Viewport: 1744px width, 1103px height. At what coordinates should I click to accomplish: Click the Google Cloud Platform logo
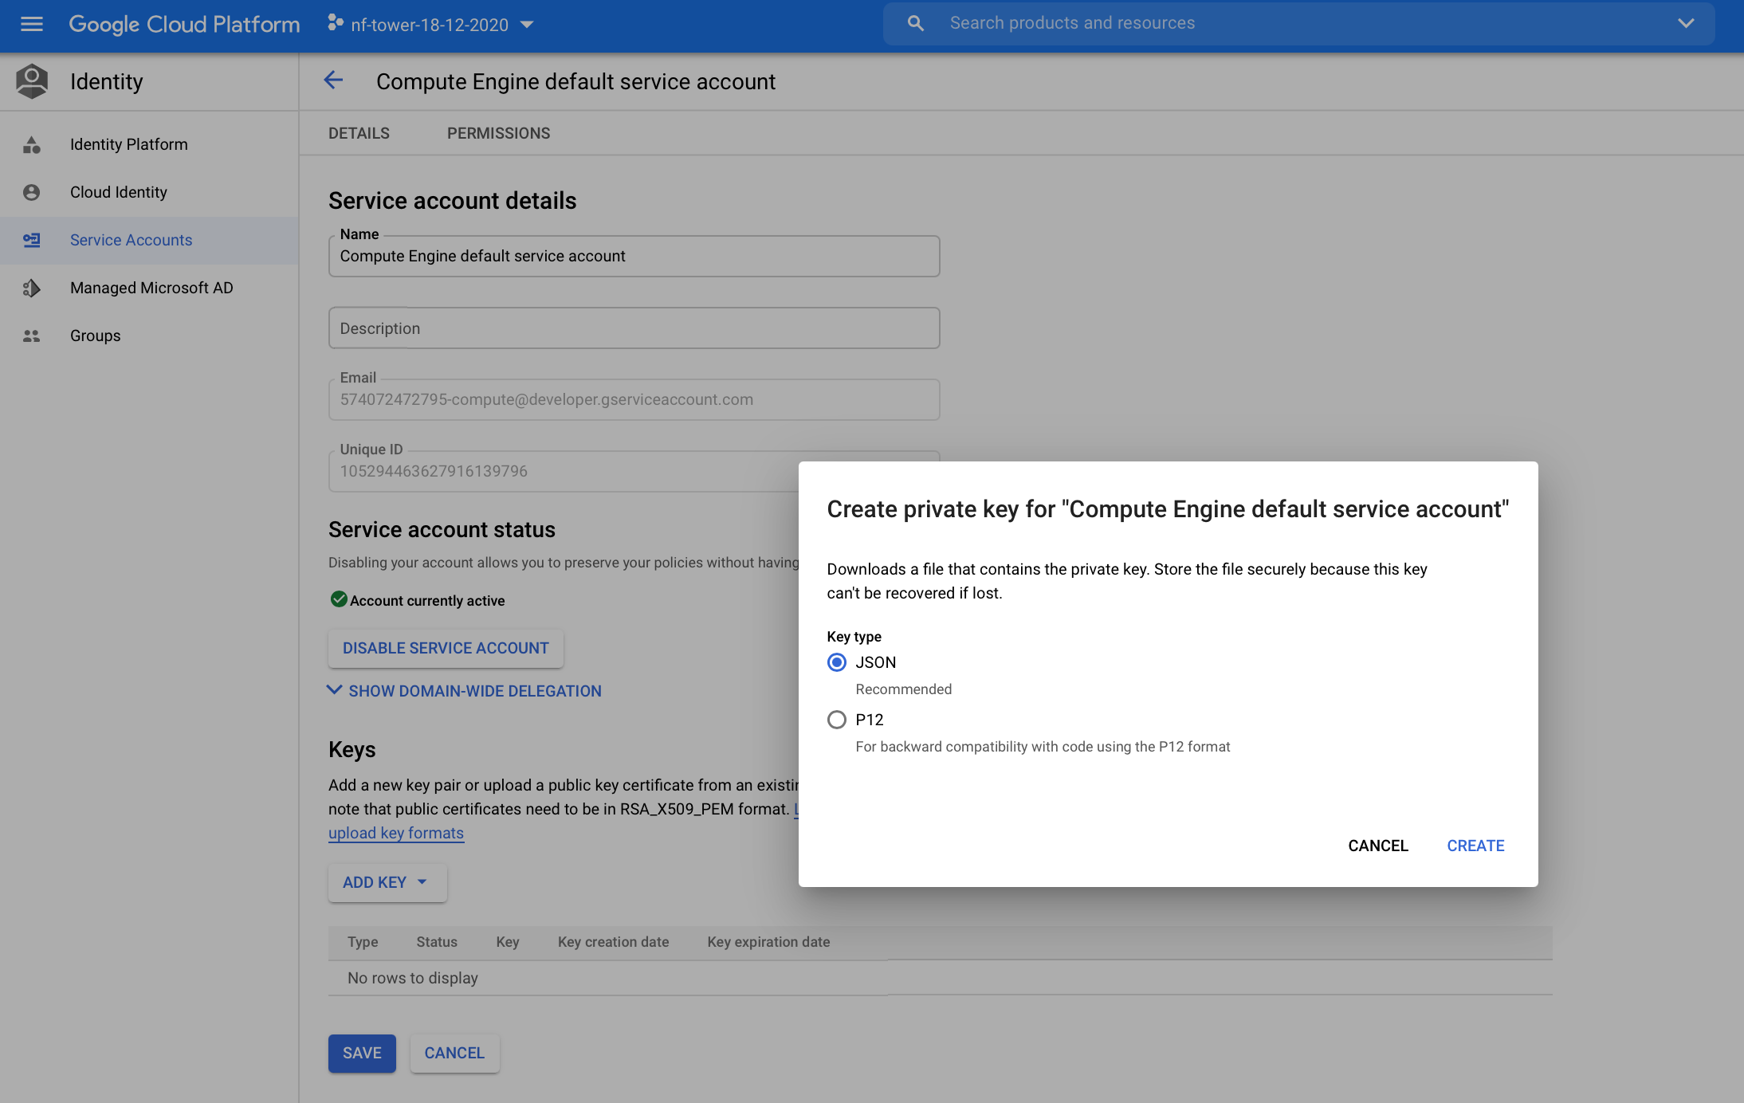[184, 25]
